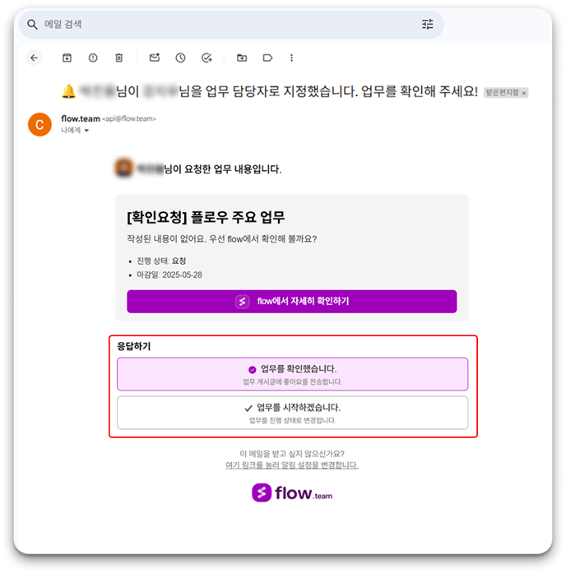Open notification settings change link
This screenshot has height=573, width=566.
292,465
